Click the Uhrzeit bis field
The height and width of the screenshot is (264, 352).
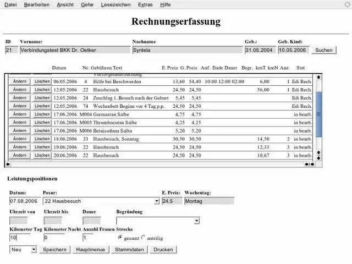pos(53,221)
